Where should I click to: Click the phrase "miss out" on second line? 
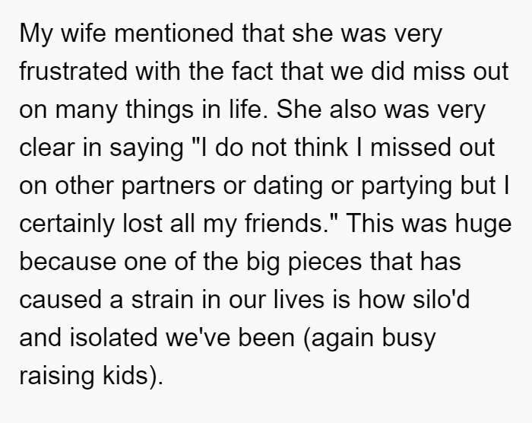tap(461, 71)
